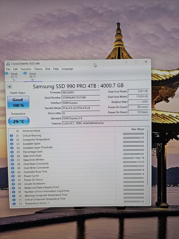Click Rotation Rate value field
This screenshot has width=179, height=239.
(138, 102)
